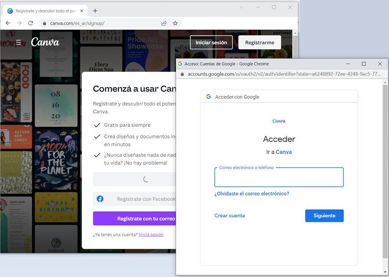Click the Canva logo in the Google sign-in popup
This screenshot has width=389, height=277.
(279, 121)
